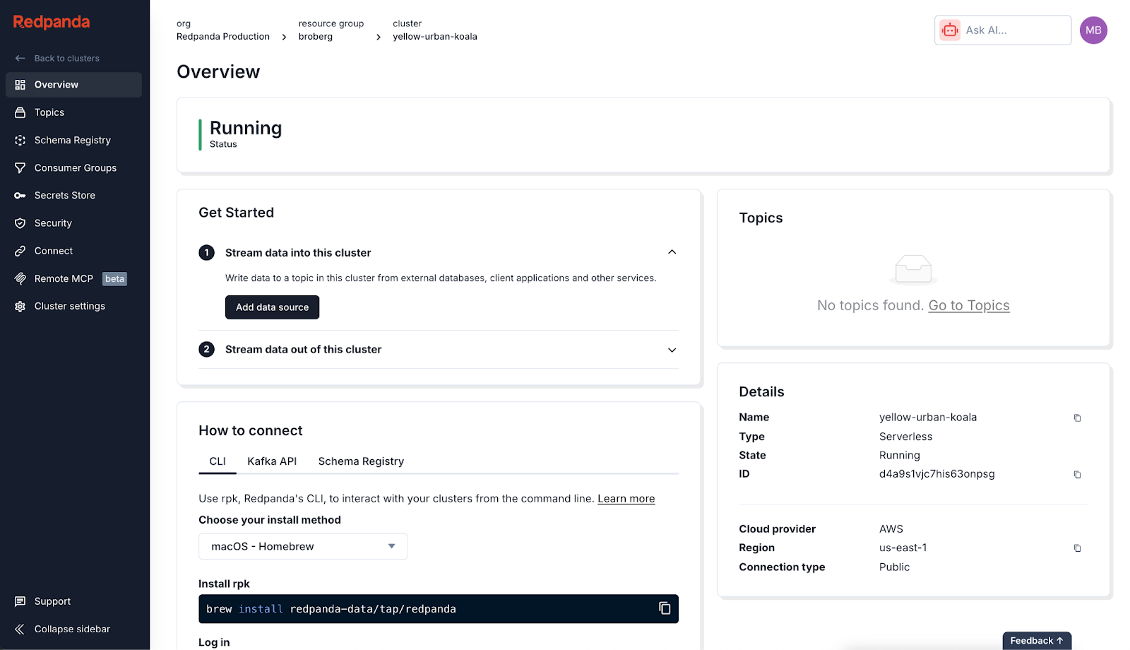Click the Running status heading
Screen dimensions: 1130x650
click(246, 128)
